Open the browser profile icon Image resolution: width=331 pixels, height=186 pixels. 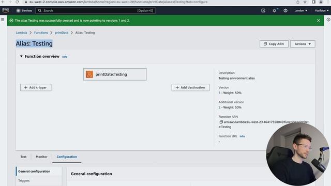pos(321,2)
